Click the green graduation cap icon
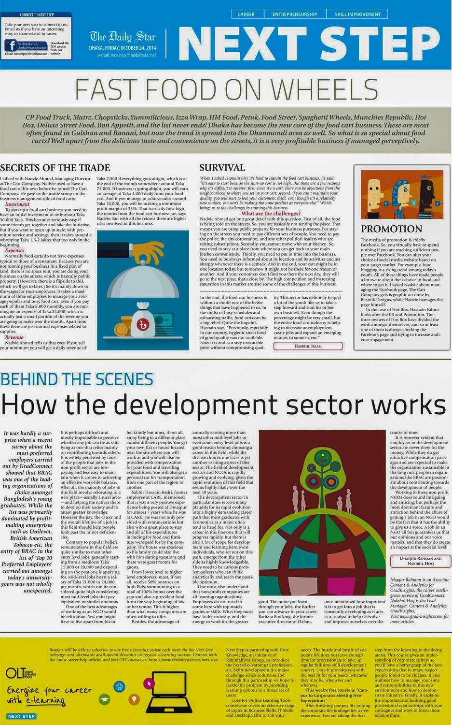452x725 pixels. pos(104,699)
